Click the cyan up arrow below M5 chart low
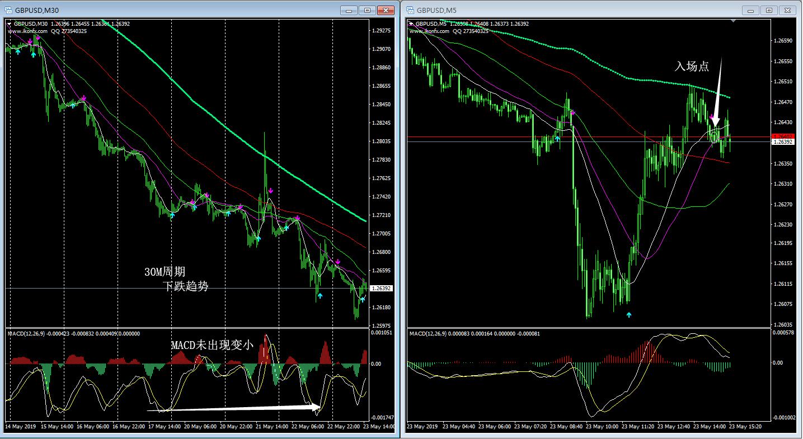 pos(628,315)
